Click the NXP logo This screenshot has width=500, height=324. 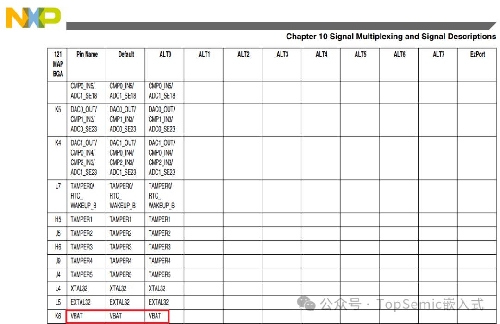[x=33, y=18]
